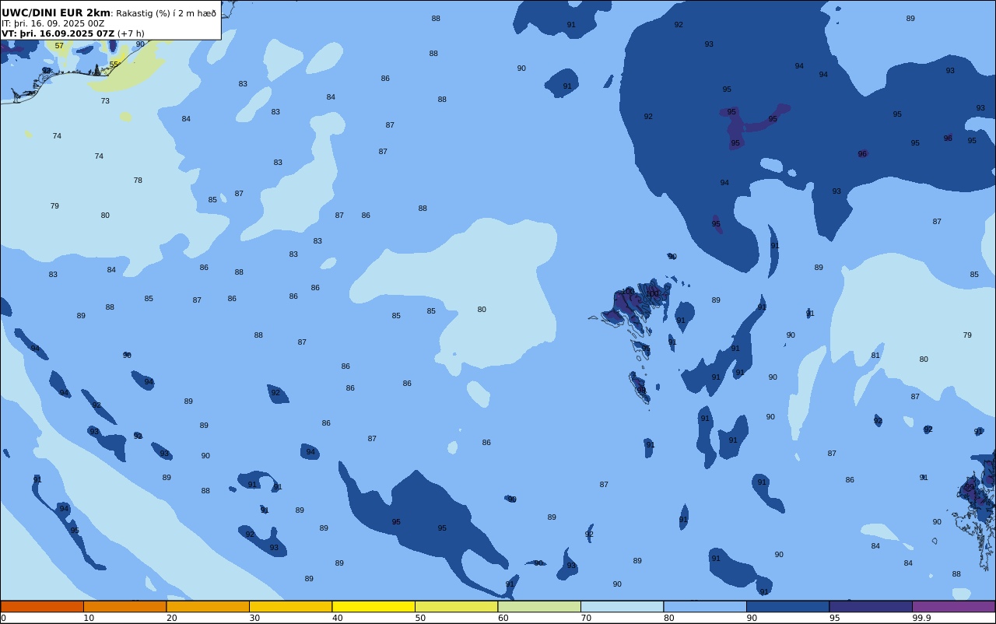This screenshot has height=624, width=996.
Task: Click the light blue 80–90 legend swatch
Action: (x=705, y=606)
